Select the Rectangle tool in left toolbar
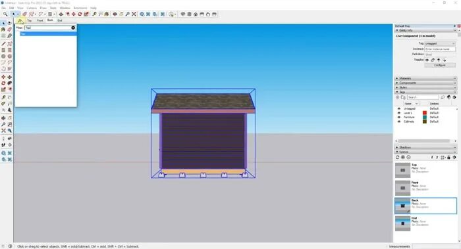Screen dimensions: 461x249 [x=3, y=50]
